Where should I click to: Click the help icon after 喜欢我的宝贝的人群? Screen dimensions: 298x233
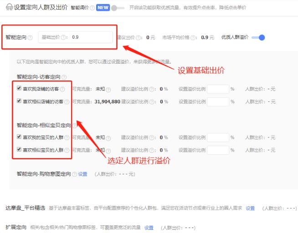pyautogui.click(x=67, y=138)
